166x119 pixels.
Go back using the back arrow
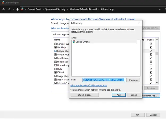(4, 9)
